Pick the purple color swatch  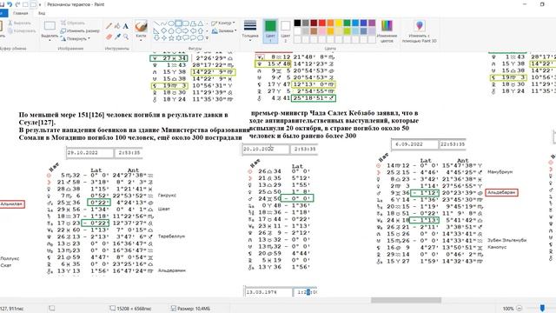(372, 23)
